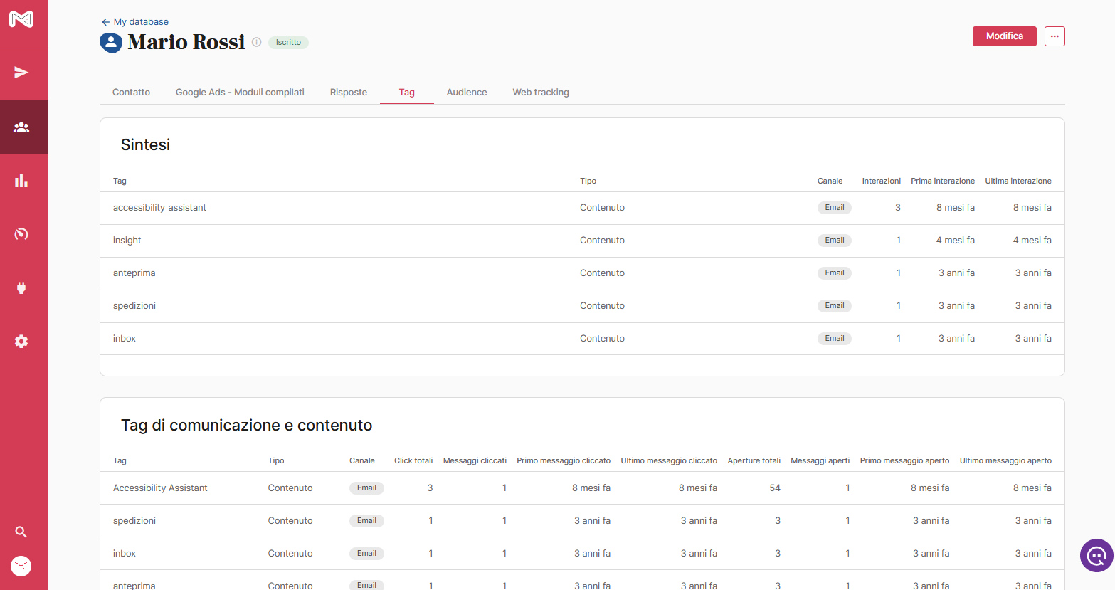Image resolution: width=1115 pixels, height=590 pixels.
Task: Open the chat support bubble
Action: tap(1096, 555)
